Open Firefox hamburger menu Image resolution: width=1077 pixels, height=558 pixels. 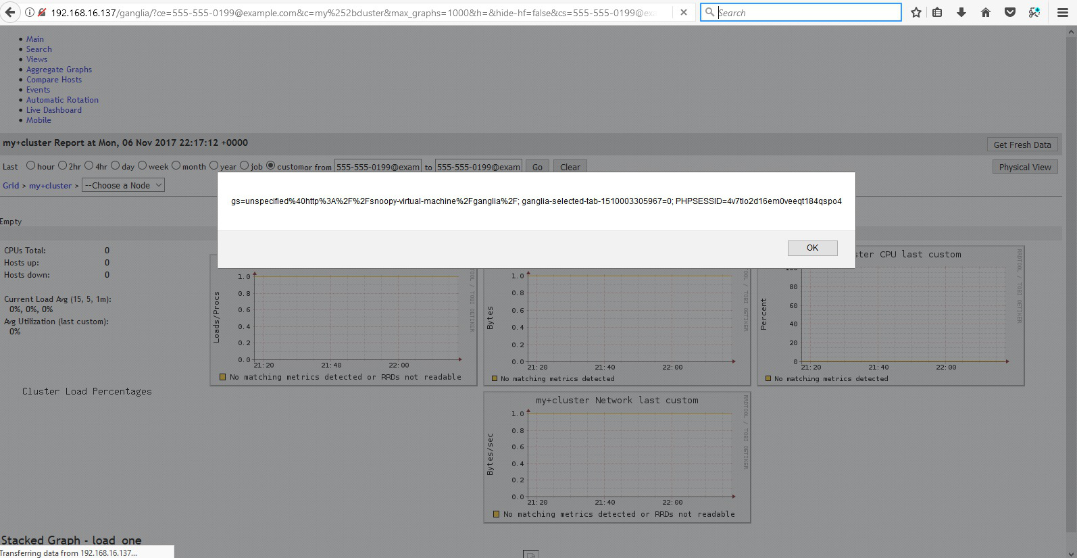coord(1062,12)
